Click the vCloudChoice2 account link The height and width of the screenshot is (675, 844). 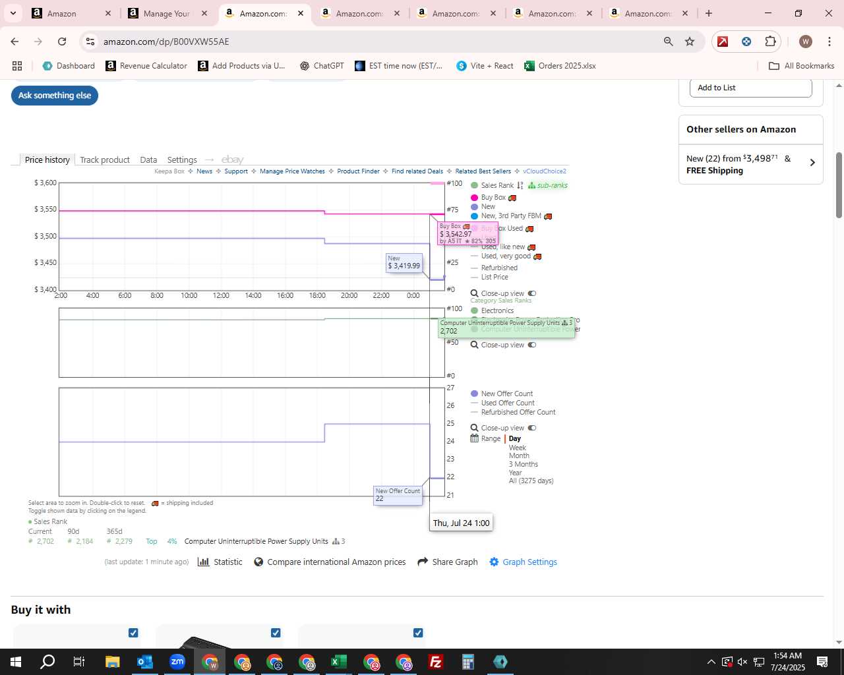545,171
